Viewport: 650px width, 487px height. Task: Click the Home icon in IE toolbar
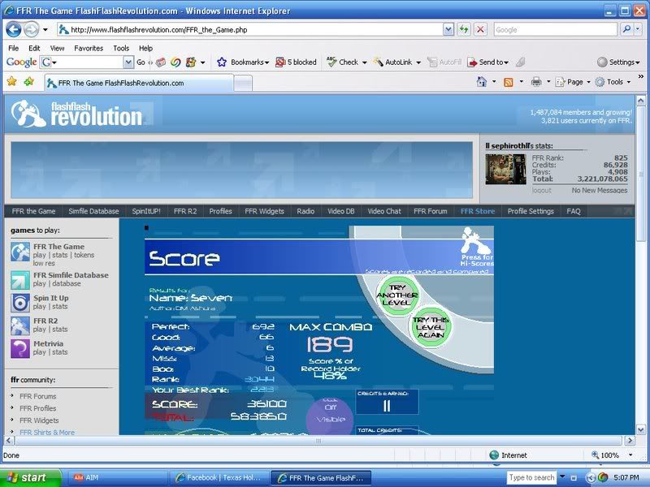(x=482, y=82)
